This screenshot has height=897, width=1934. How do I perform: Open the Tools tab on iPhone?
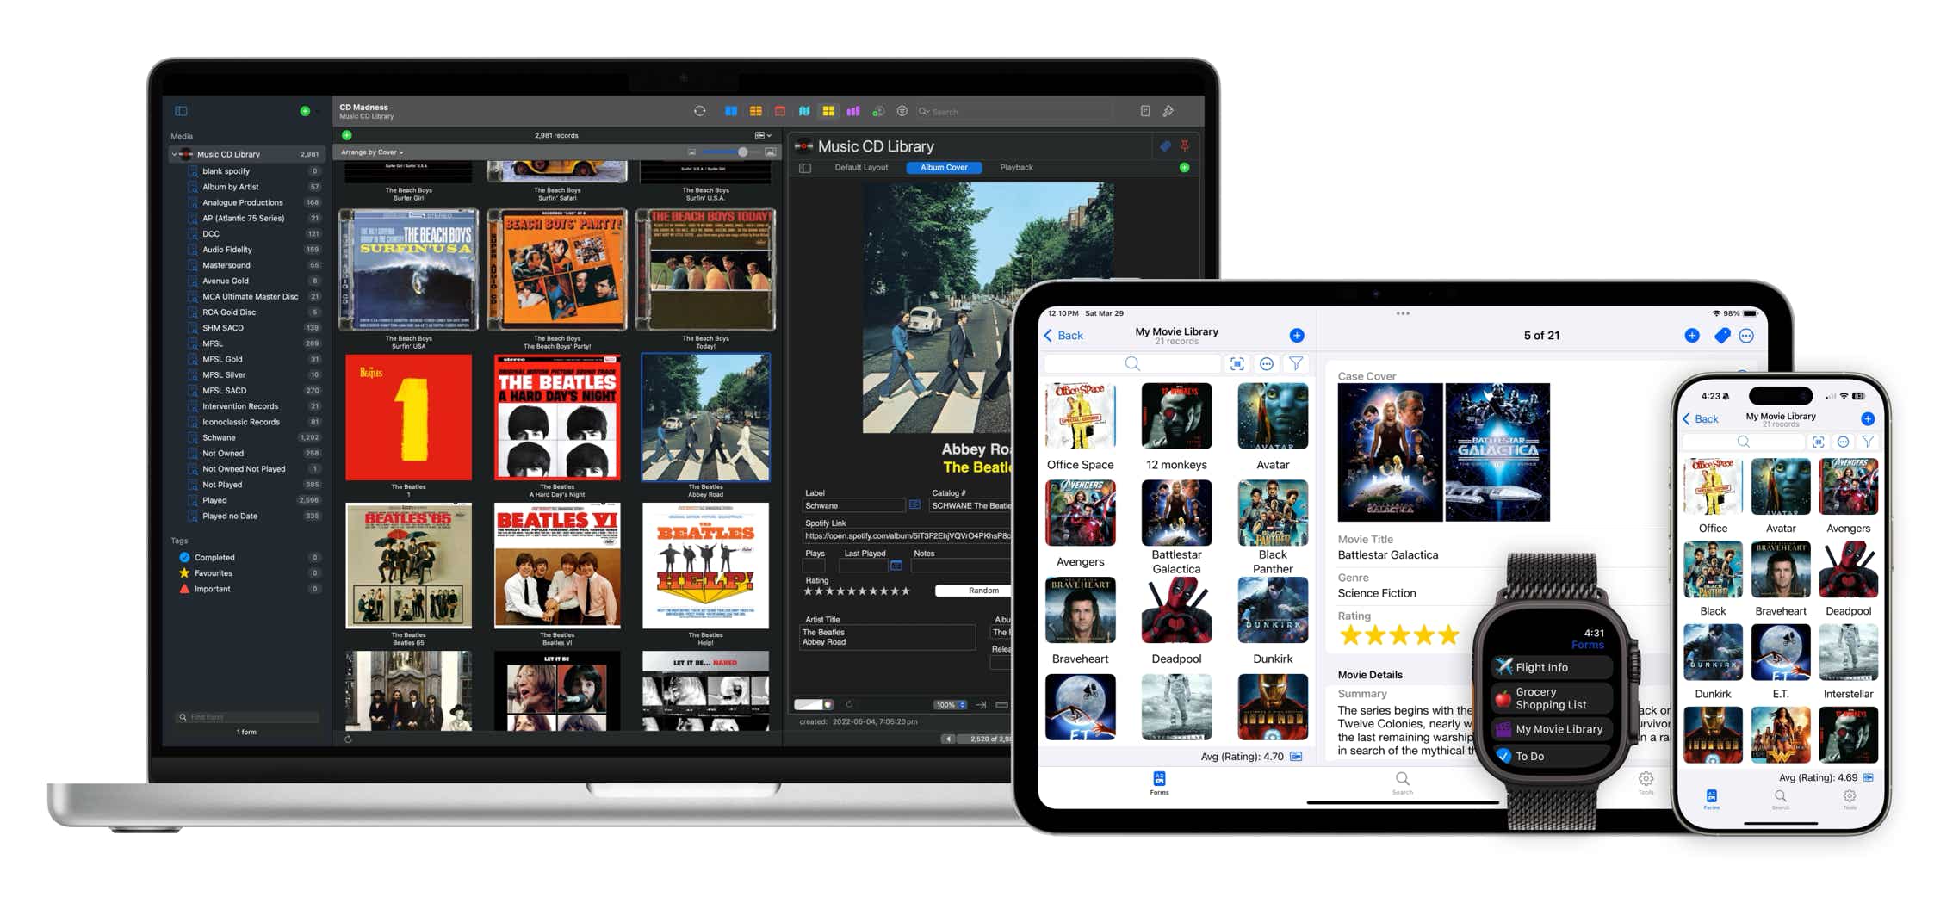coord(1849,800)
